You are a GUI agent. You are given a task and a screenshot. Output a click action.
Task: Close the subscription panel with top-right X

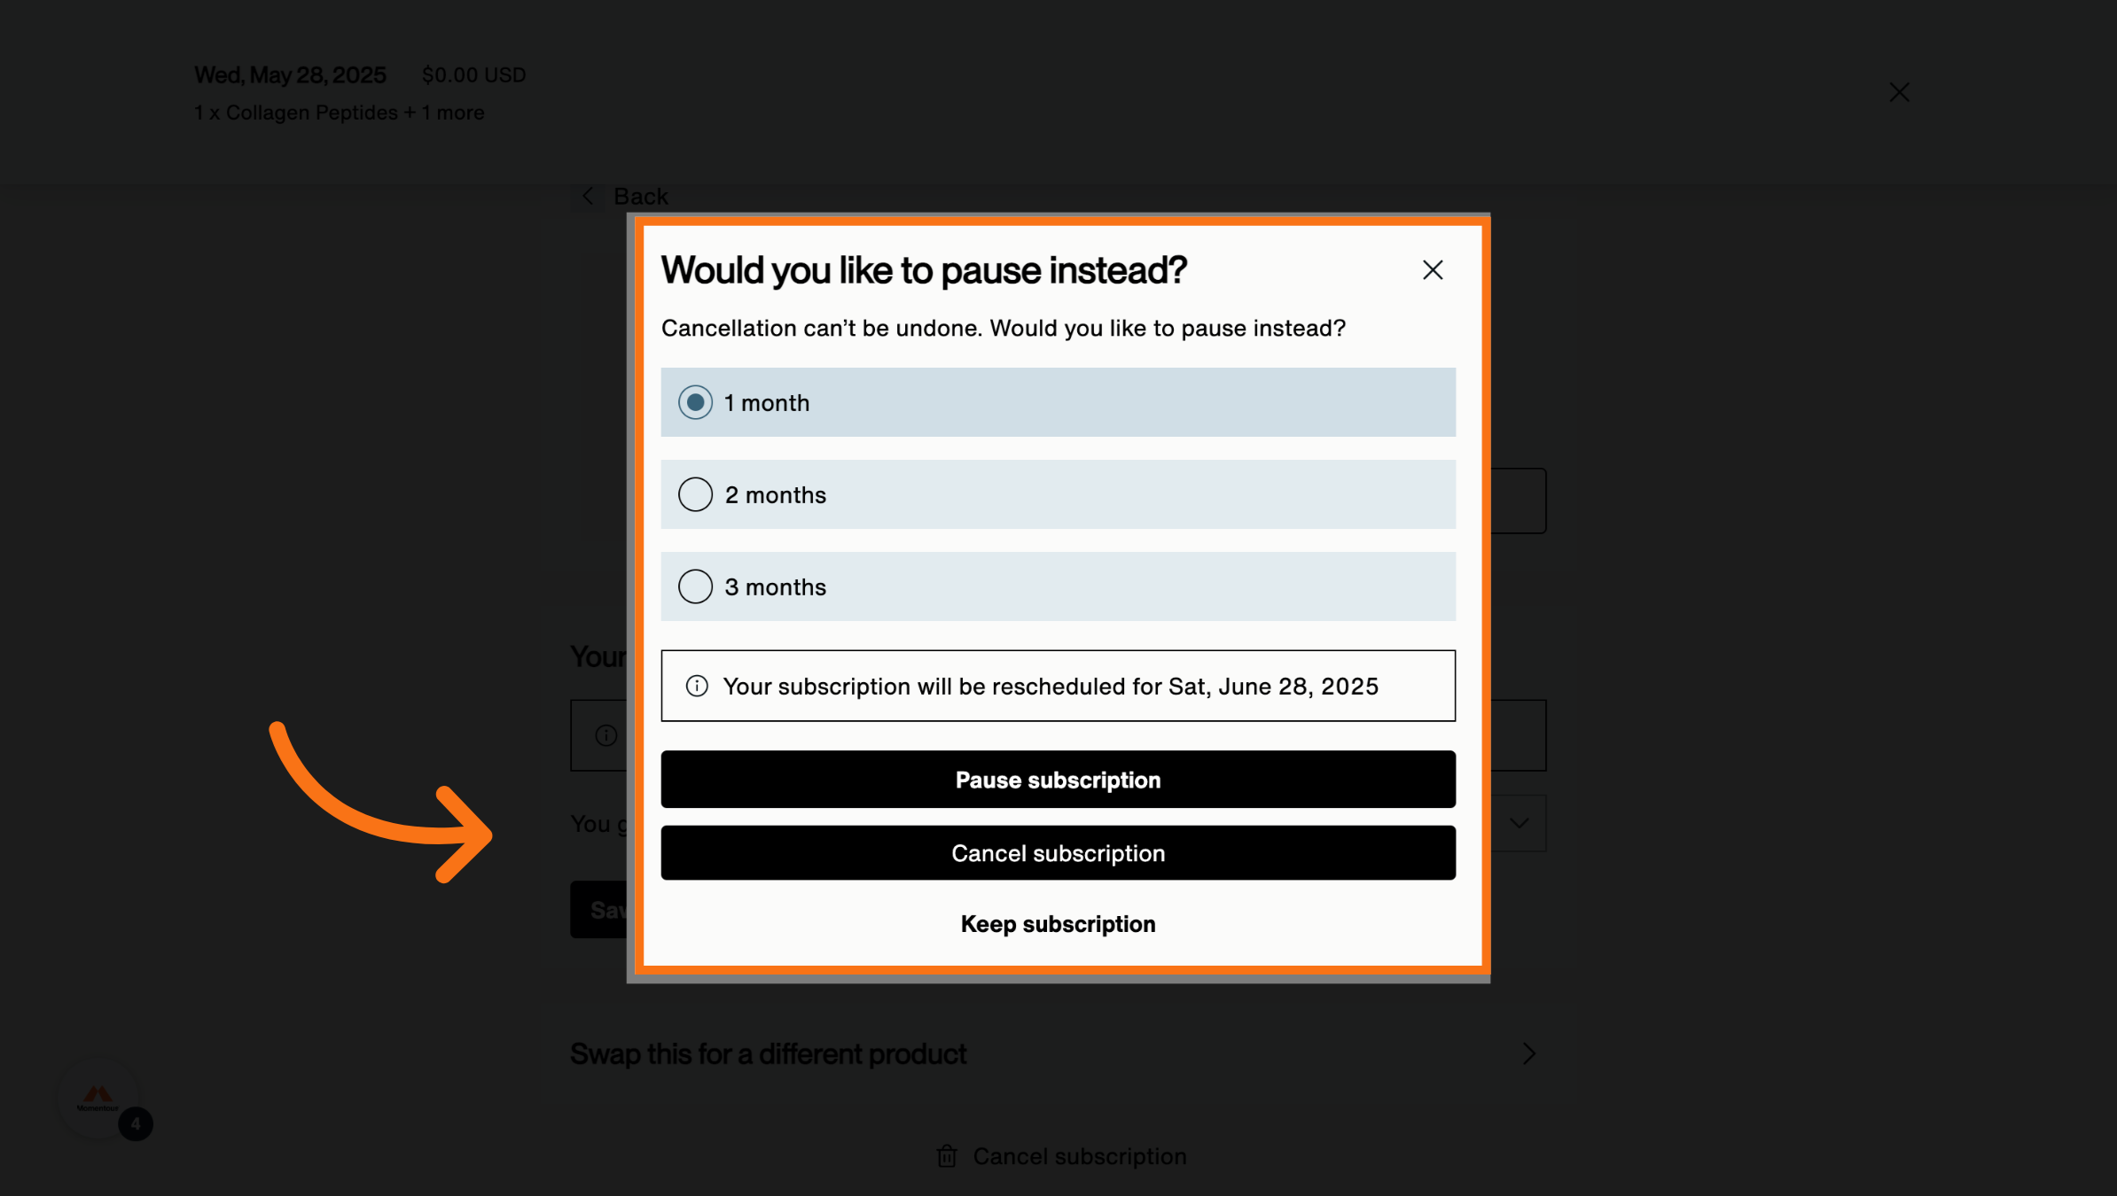(1899, 92)
